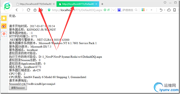Click the 虚拟目录Application总数 line
Image resolution: width=180 pixels, height=94 pixels.
click(x=27, y=64)
